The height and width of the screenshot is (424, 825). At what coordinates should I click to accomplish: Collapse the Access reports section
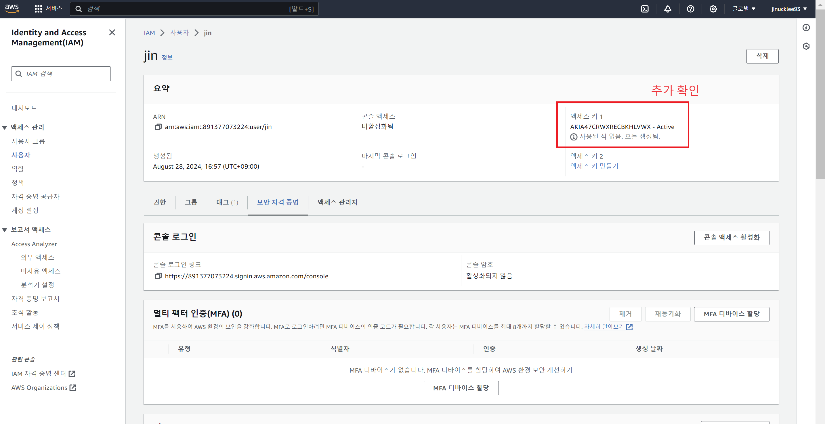point(5,230)
